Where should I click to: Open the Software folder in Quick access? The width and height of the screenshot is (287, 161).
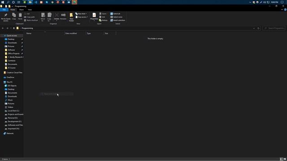(11, 50)
